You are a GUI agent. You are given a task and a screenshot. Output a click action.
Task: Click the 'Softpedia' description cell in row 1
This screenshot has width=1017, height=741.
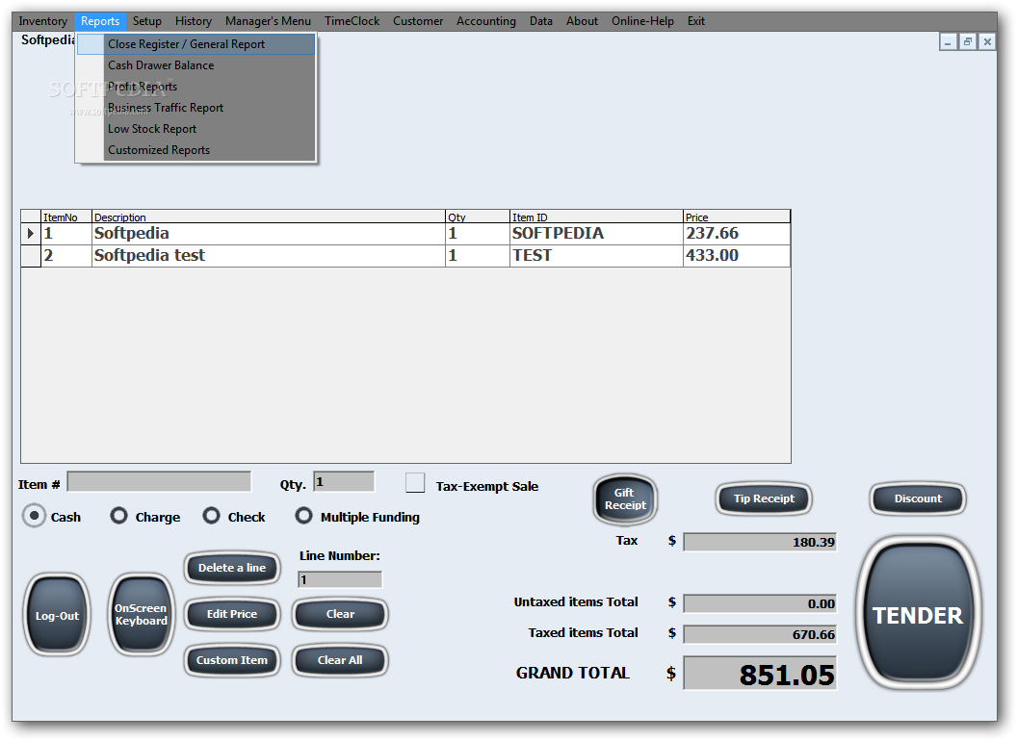coord(268,234)
